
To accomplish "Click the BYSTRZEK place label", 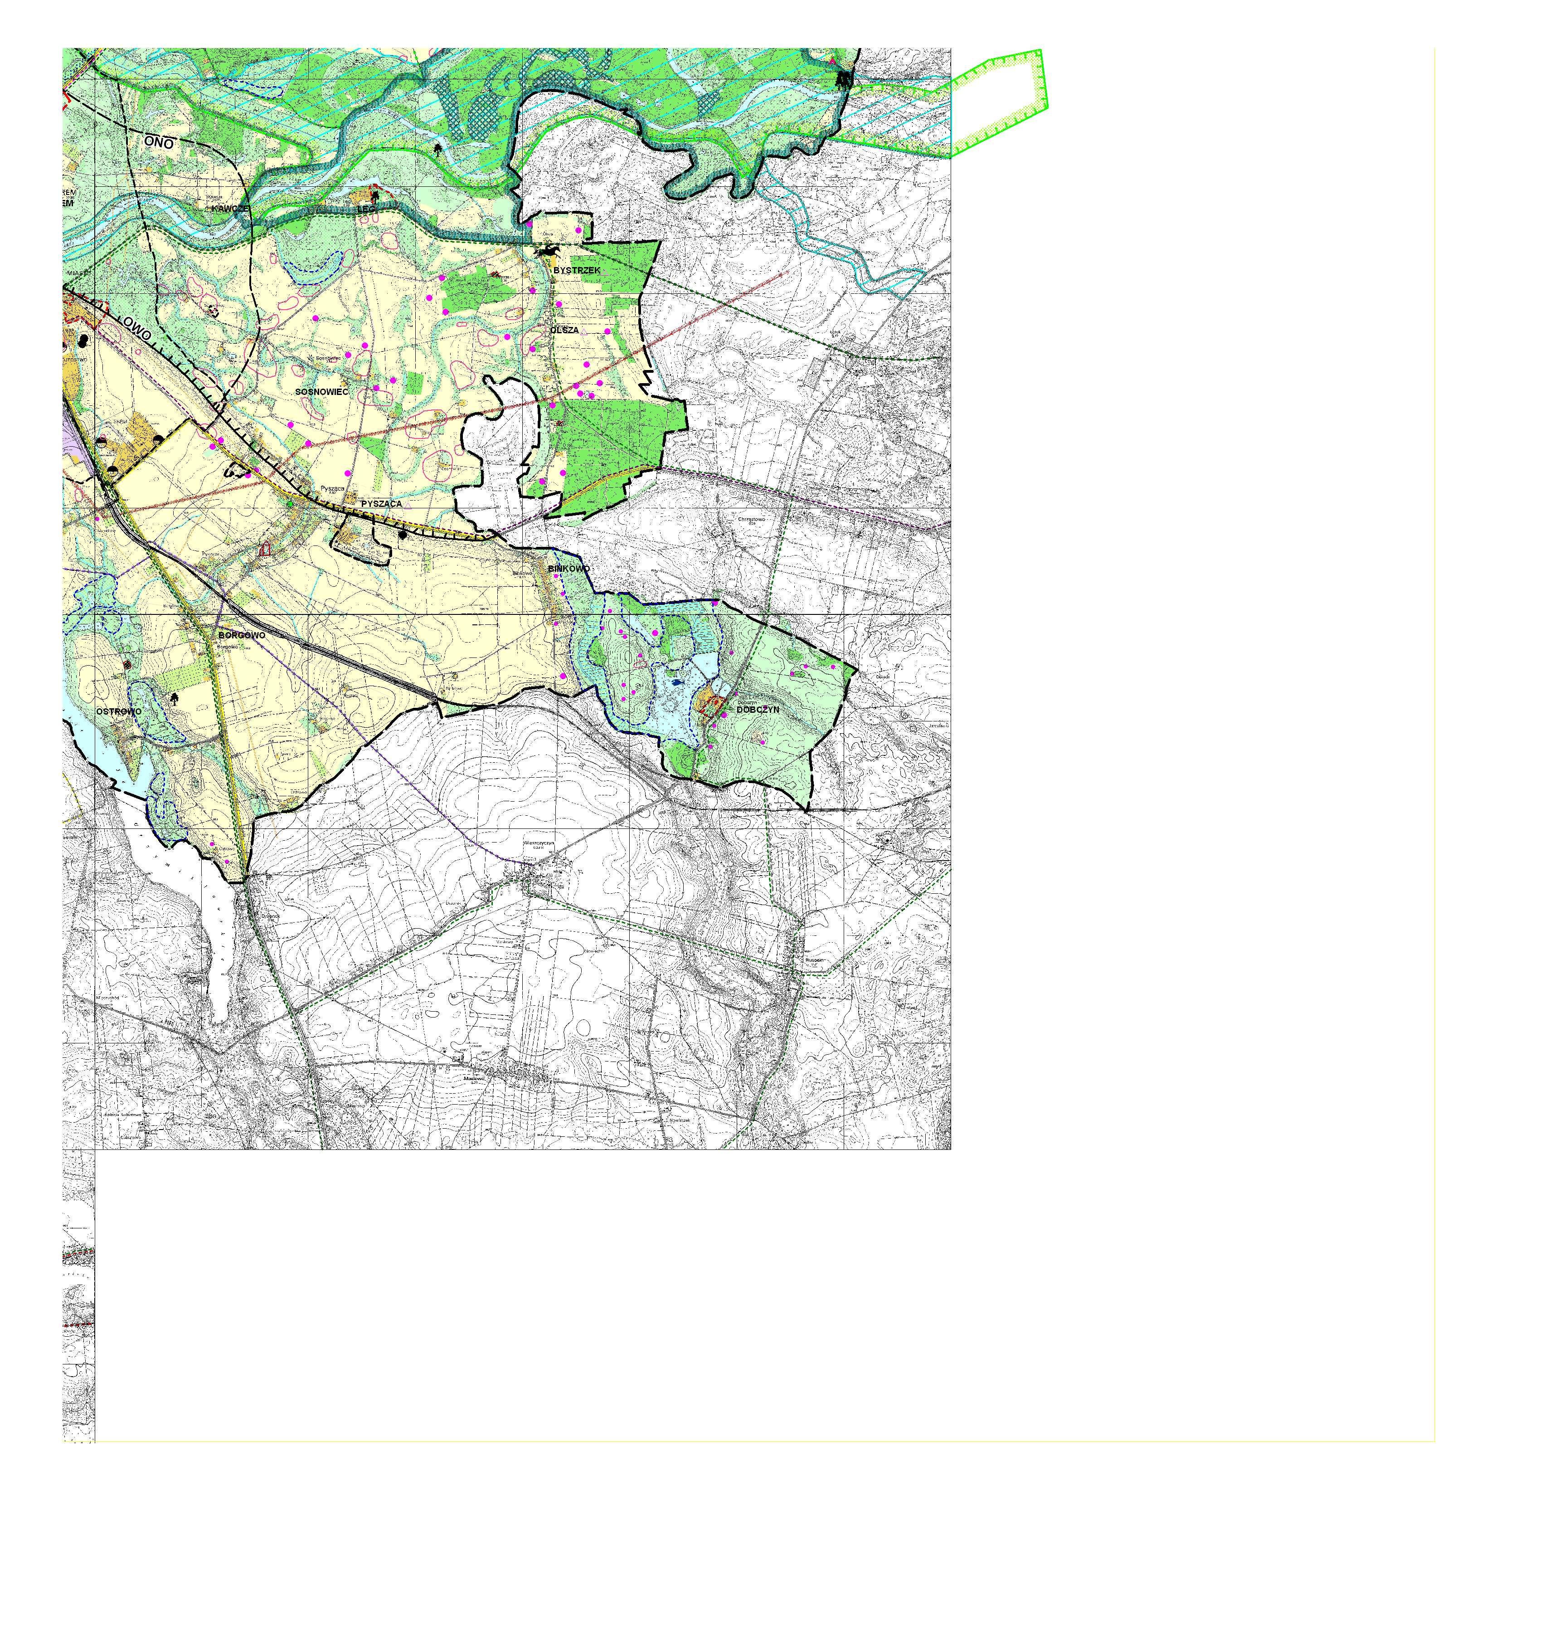I will point(576,271).
